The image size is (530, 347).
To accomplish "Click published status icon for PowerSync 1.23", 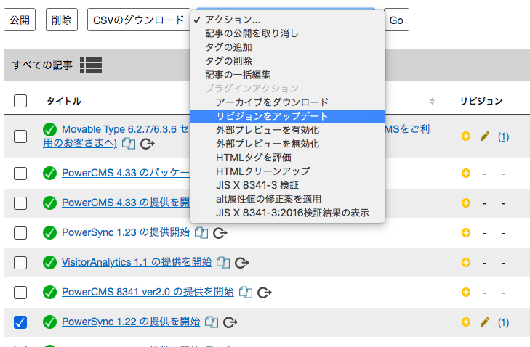I will point(49,232).
